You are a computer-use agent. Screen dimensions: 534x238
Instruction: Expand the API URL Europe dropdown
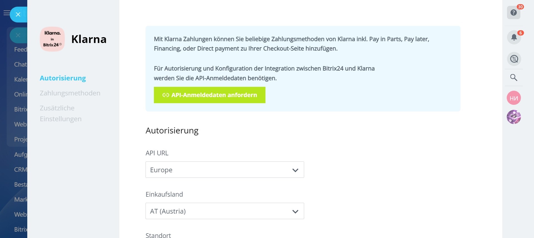click(x=225, y=170)
